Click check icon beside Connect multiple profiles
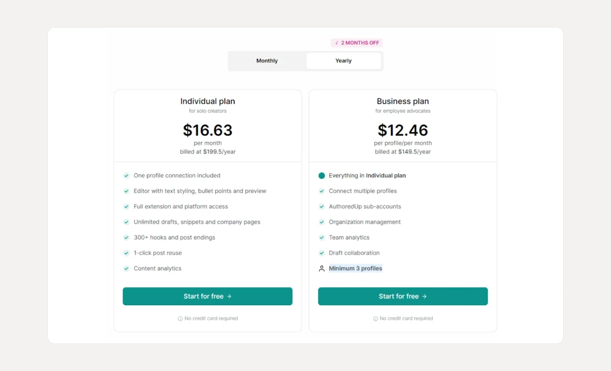The height and width of the screenshot is (371, 611). pos(322,191)
